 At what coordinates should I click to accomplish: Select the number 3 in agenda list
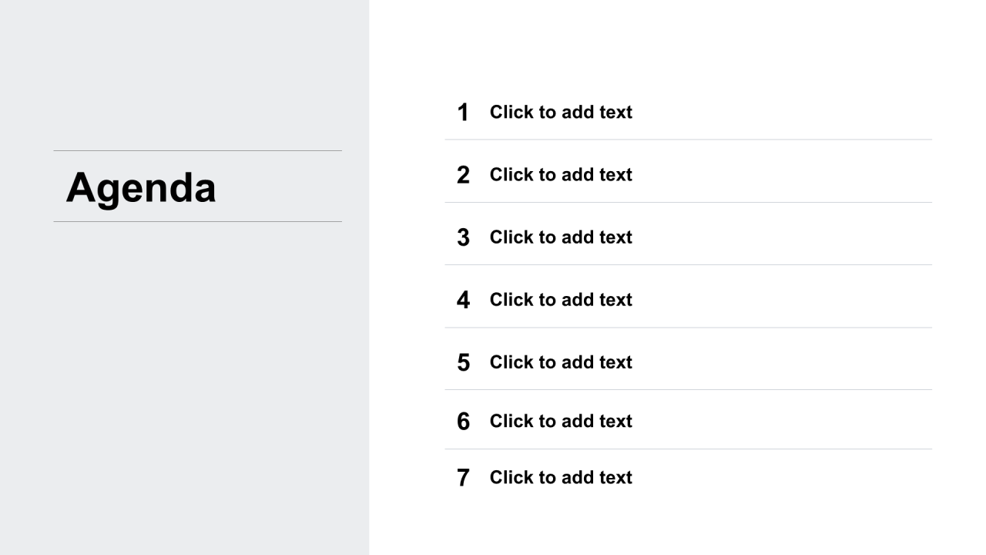tap(463, 237)
